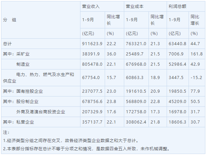The width and height of the screenshot is (206, 155).
Task: Click private enterprise revenue 357137.7
Action: pos(92,122)
